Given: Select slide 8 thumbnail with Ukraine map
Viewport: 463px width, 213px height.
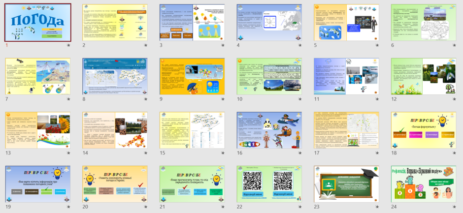Looking at the screenshot, I should coord(115,76).
